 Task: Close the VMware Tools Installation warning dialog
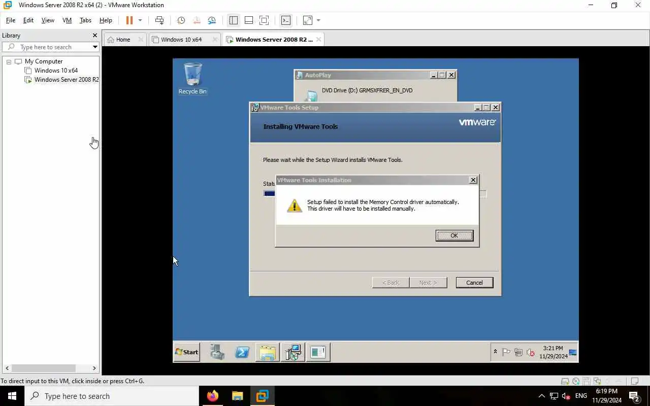473,180
